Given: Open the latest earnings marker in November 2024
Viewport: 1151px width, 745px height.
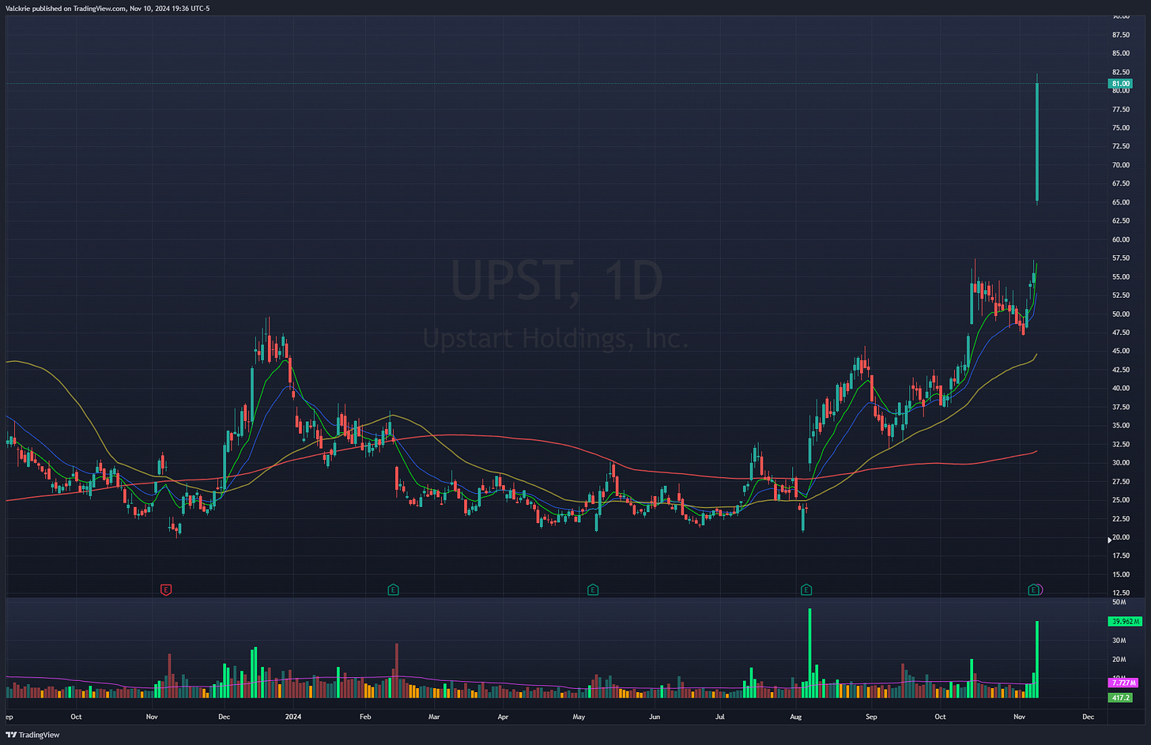Looking at the screenshot, I should (x=1034, y=589).
